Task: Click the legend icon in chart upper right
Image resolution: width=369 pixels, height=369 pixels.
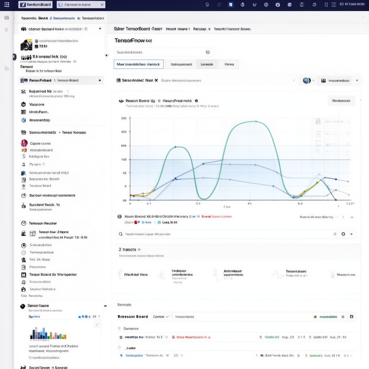Action: (318, 121)
